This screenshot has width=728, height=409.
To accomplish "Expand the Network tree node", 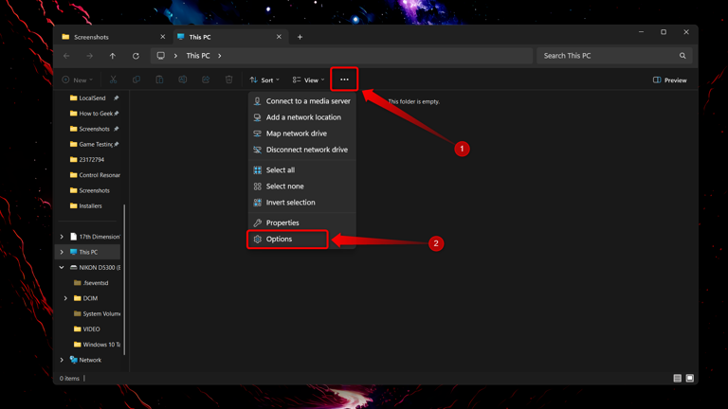I will tap(62, 360).
